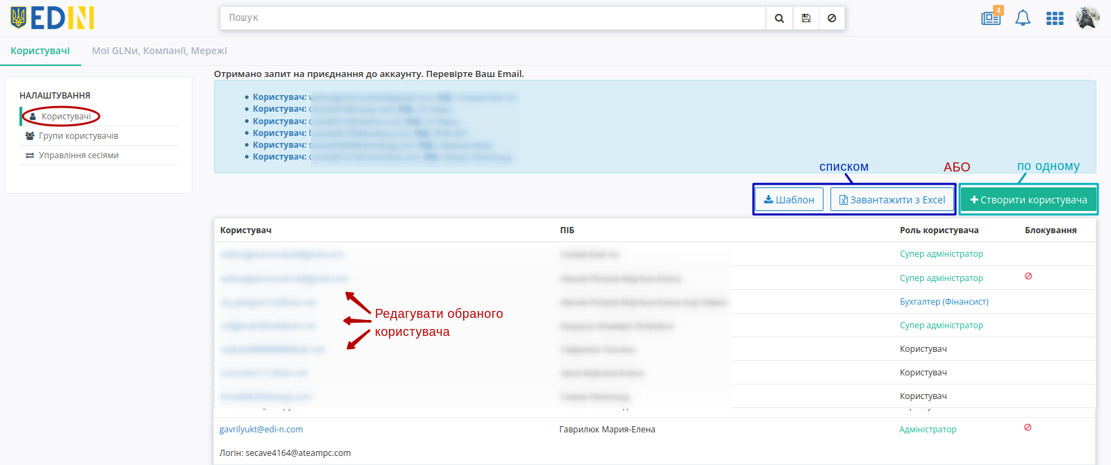Click the search magnifier icon
The width and height of the screenshot is (1111, 465).
coord(779,18)
